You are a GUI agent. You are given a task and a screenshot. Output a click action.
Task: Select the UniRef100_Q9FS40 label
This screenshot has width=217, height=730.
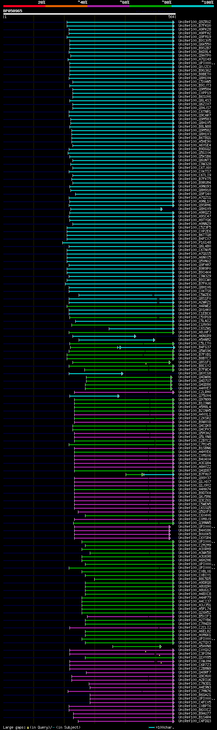pos(195,194)
